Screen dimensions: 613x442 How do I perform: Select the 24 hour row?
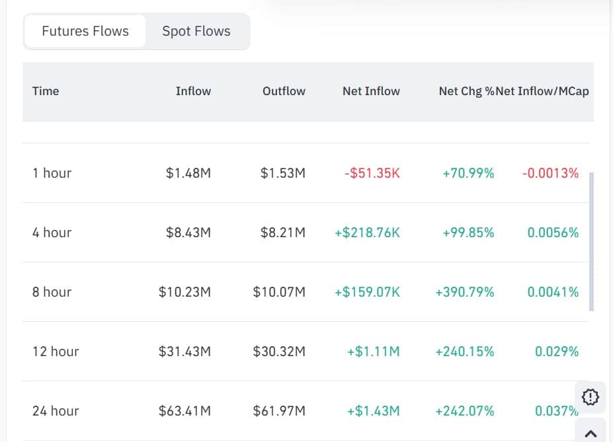[x=55, y=410]
